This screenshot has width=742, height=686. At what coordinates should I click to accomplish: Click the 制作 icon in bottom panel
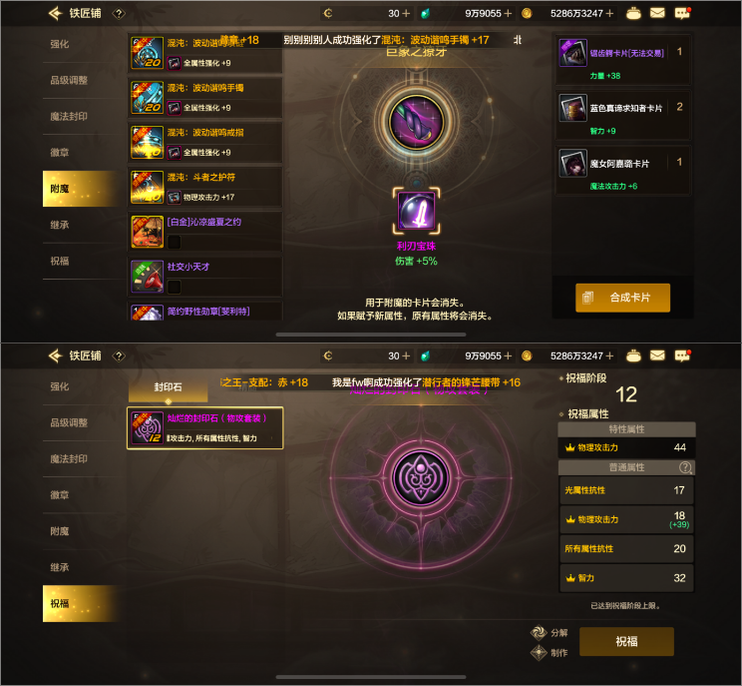(x=539, y=653)
